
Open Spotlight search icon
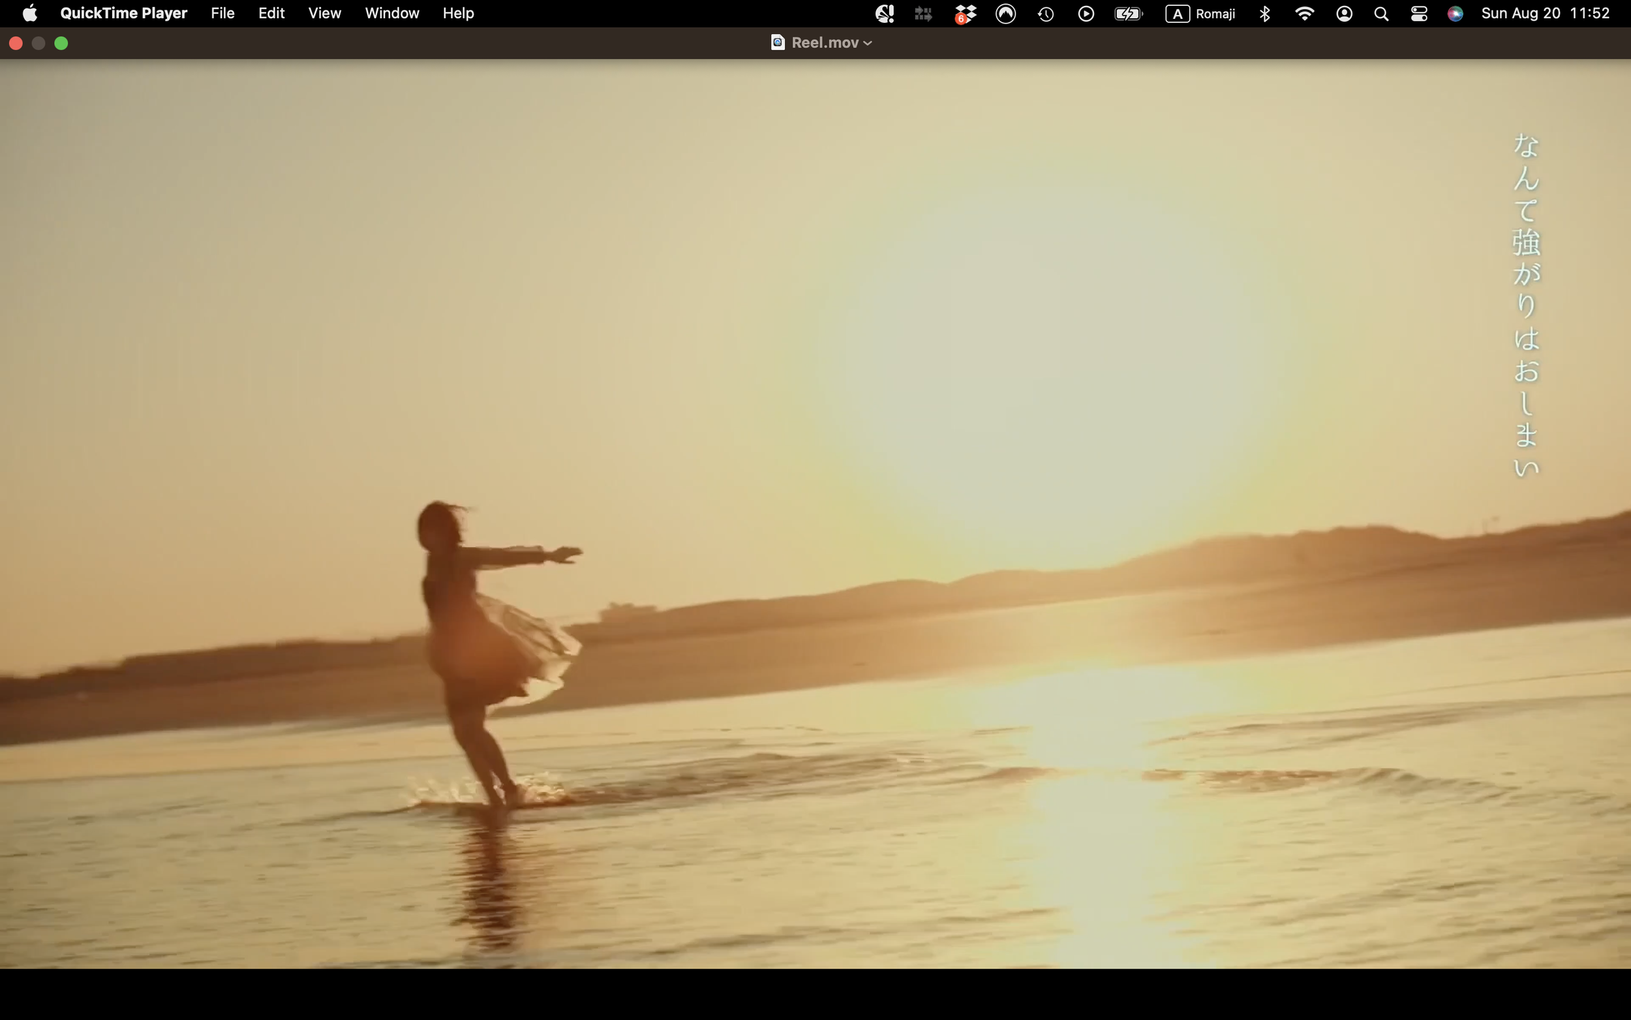pos(1381,14)
